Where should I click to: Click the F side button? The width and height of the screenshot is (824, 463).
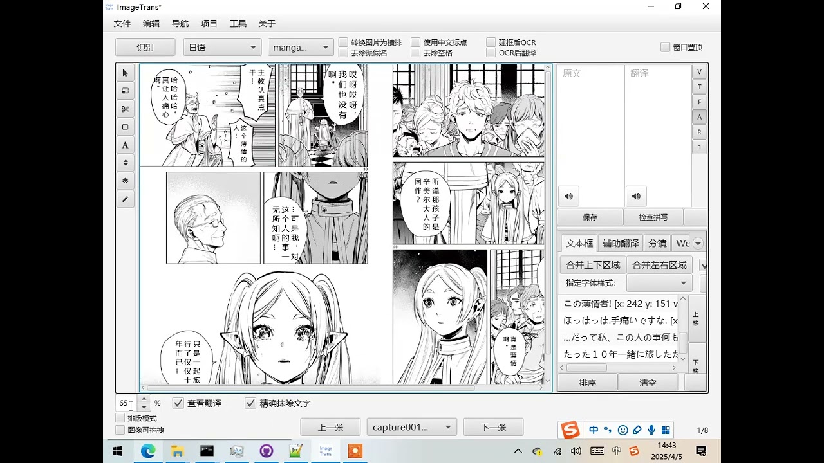(699, 102)
